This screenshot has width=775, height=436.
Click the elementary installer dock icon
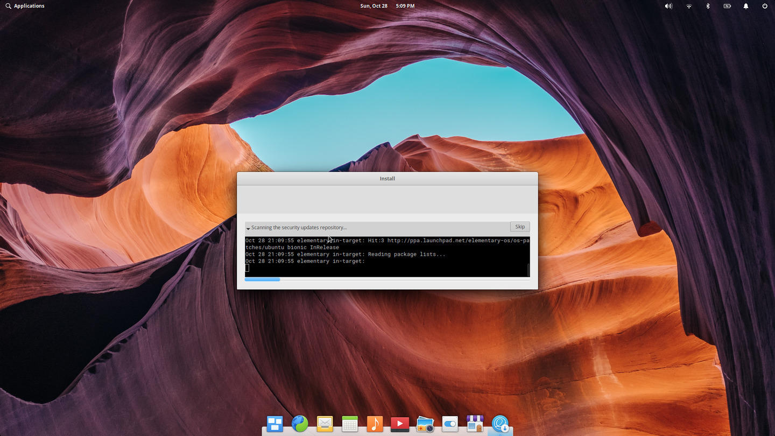(500, 424)
